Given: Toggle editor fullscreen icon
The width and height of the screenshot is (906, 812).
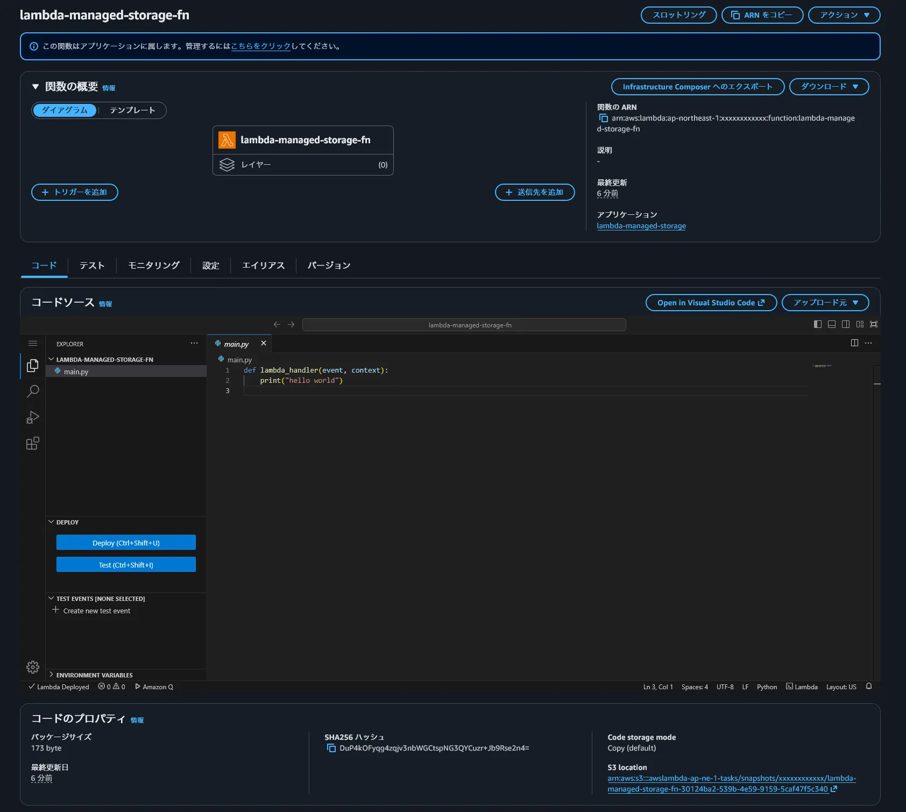Looking at the screenshot, I should pyautogui.click(x=874, y=324).
